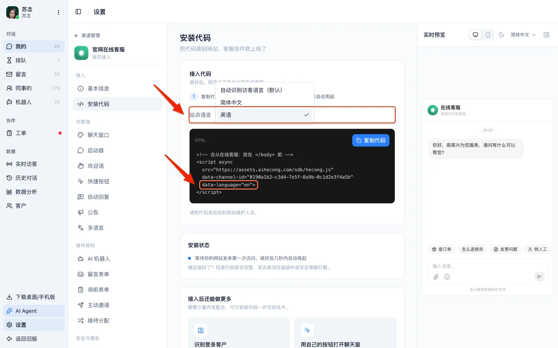Open 多语言 settings

point(117,228)
